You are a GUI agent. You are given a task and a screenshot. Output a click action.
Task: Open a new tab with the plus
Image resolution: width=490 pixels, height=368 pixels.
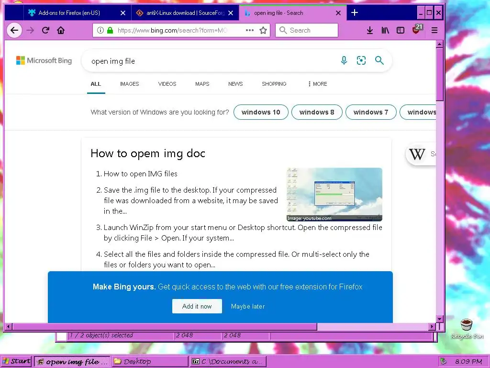pyautogui.click(x=355, y=13)
